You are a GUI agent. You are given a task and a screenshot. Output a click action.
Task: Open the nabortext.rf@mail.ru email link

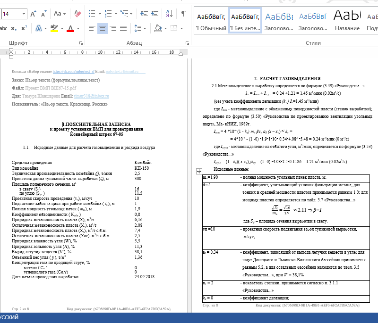(122, 71)
